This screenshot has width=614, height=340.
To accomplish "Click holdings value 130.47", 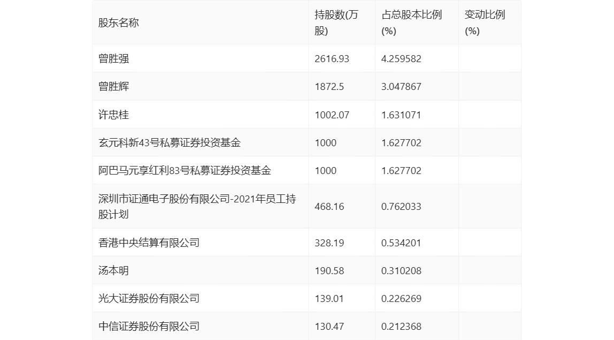I will coord(329,327).
